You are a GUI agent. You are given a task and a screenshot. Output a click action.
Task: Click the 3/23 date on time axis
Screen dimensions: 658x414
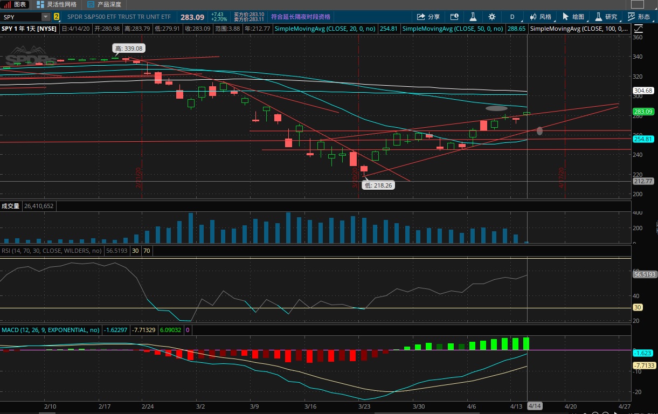point(364,406)
